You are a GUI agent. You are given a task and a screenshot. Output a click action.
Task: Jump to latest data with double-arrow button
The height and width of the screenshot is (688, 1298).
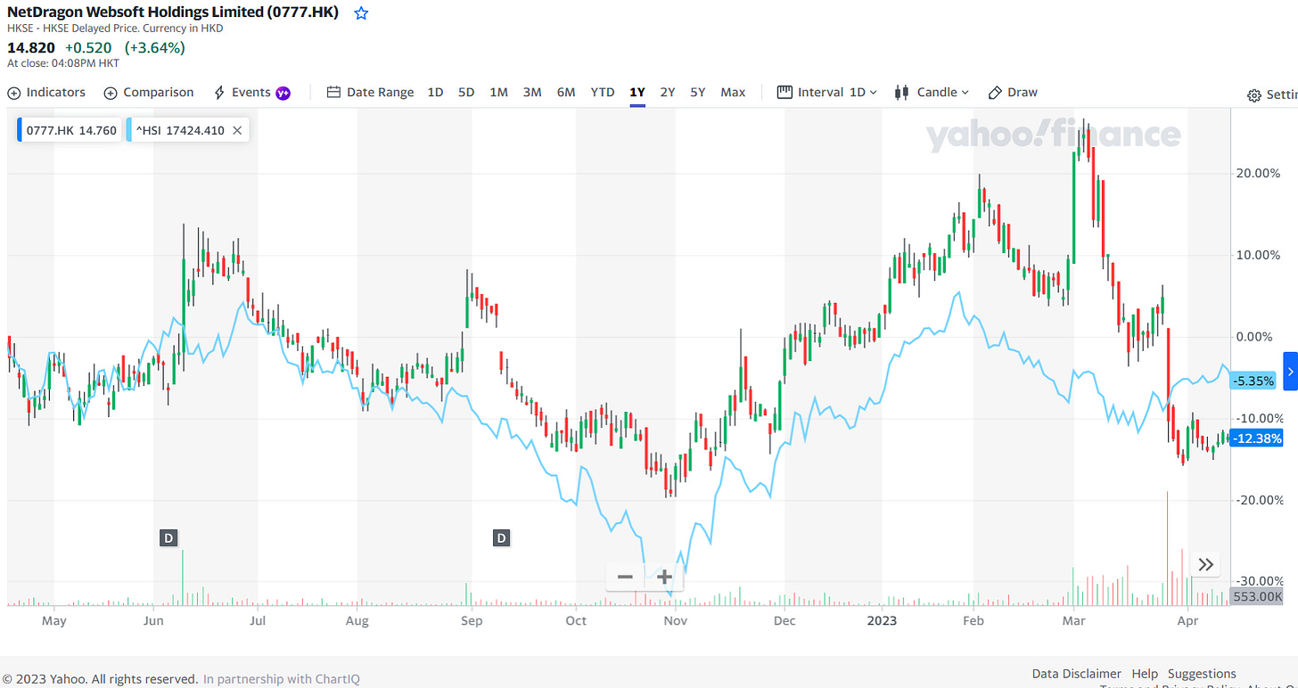(1205, 564)
